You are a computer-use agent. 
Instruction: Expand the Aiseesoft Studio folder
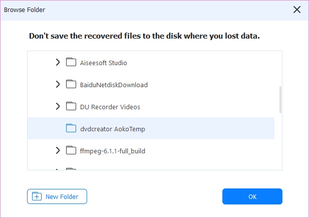pyautogui.click(x=58, y=63)
